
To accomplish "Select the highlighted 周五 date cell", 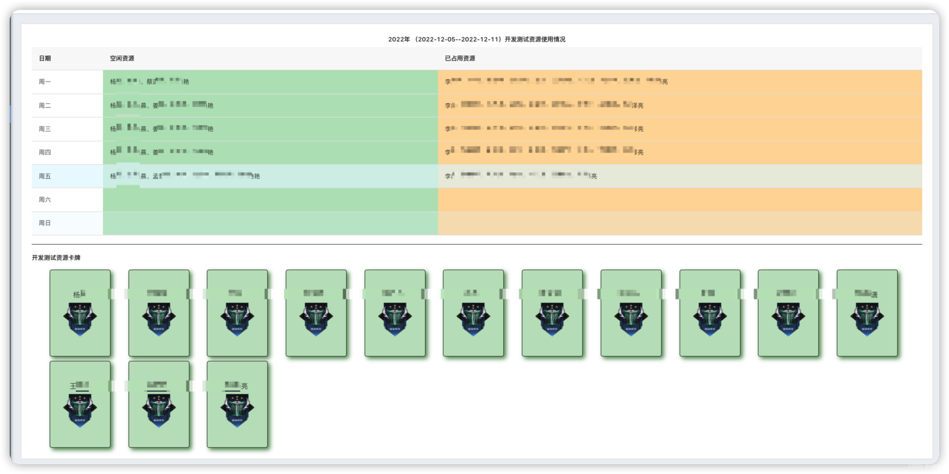I will (x=67, y=176).
